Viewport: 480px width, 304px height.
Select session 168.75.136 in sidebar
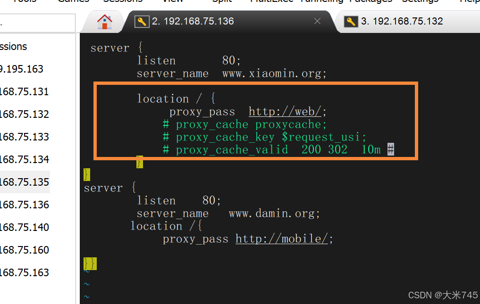pyautogui.click(x=25, y=205)
